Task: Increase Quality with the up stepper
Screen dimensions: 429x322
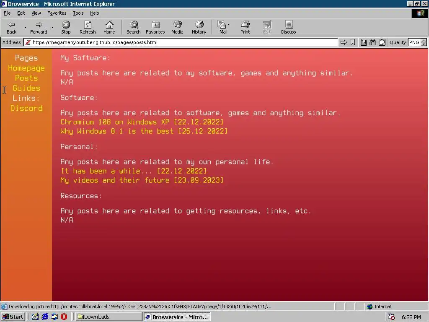Action: click(424, 41)
